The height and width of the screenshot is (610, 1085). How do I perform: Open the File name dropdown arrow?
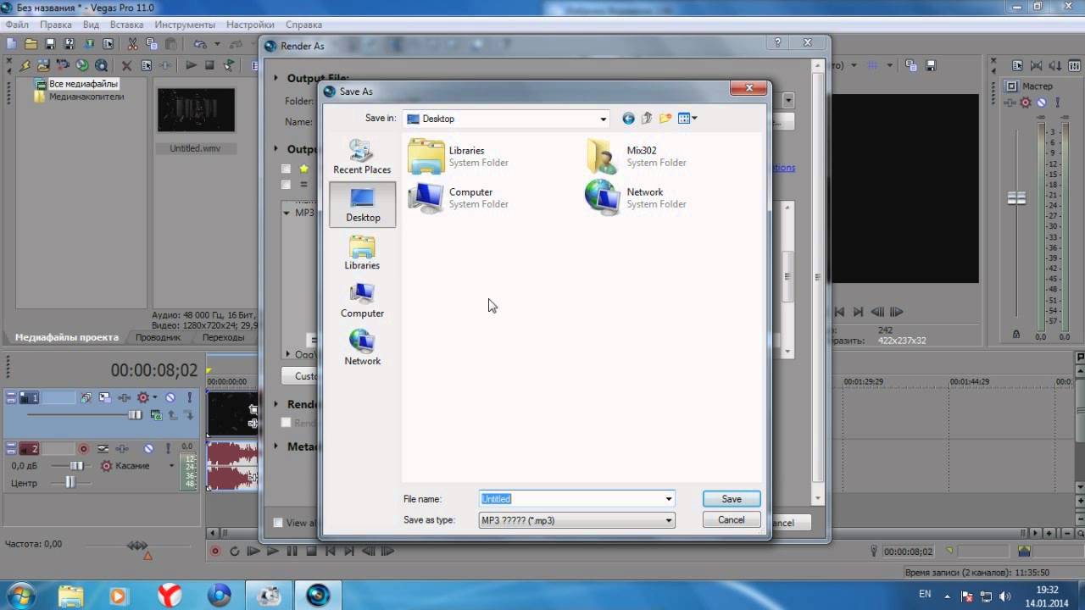pos(669,499)
